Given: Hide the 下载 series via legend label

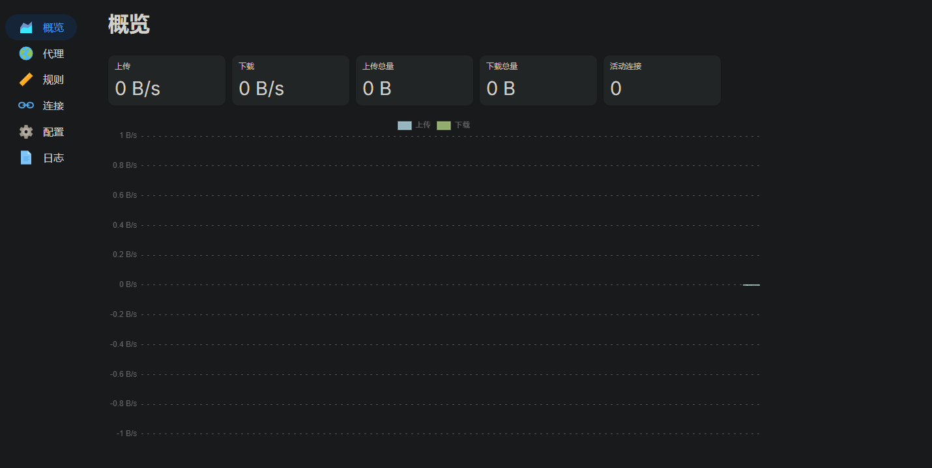Looking at the screenshot, I should 462,125.
